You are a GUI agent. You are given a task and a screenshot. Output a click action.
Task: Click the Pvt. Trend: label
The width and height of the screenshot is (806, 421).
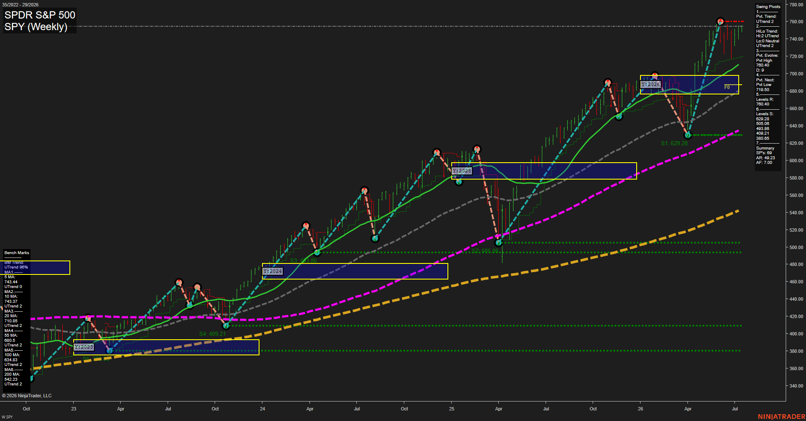click(766, 17)
